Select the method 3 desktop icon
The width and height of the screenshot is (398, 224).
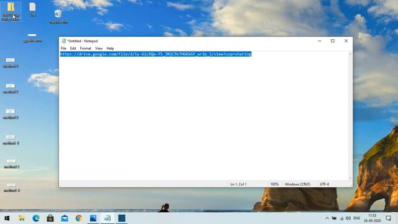click(x=11, y=114)
